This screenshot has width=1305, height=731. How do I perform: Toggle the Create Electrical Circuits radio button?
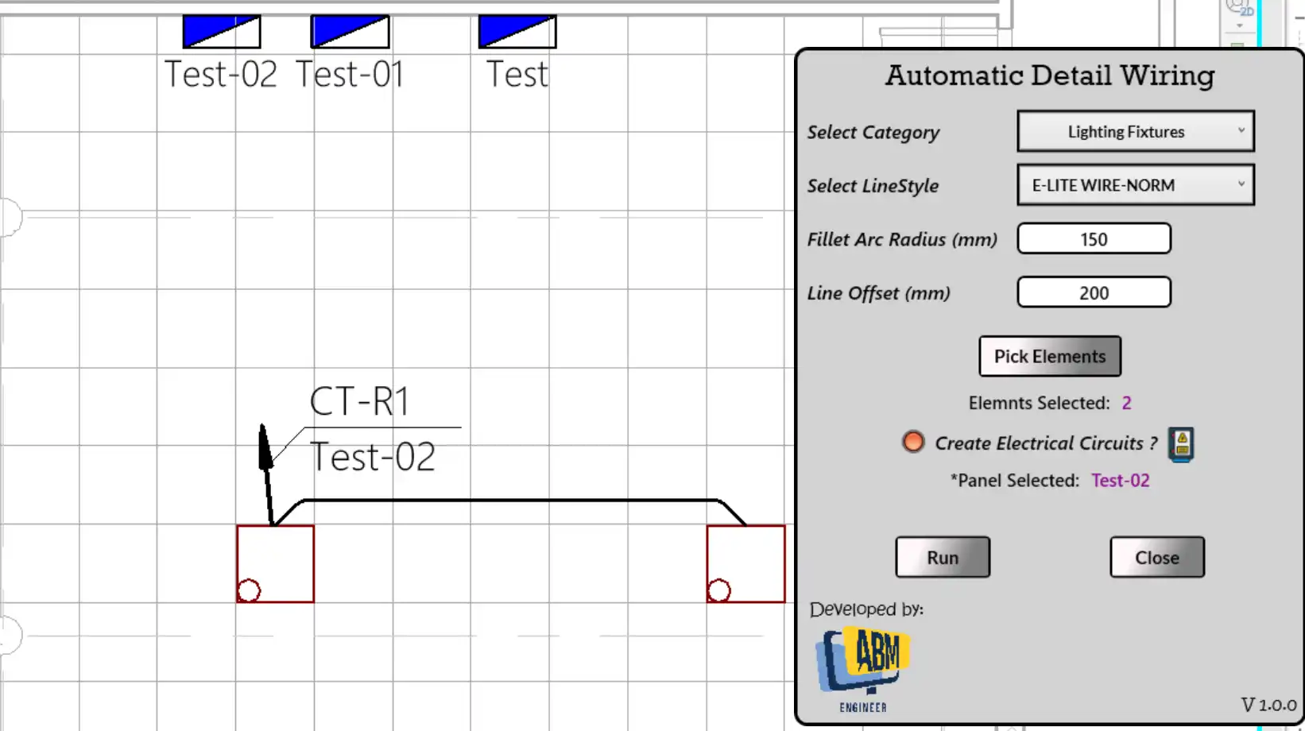913,442
